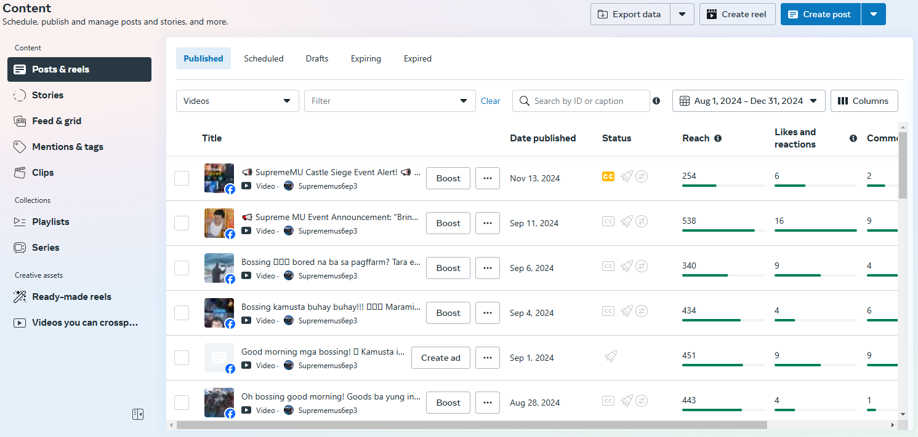Expand the date range picker
This screenshot has height=437, width=918.
[x=749, y=101]
